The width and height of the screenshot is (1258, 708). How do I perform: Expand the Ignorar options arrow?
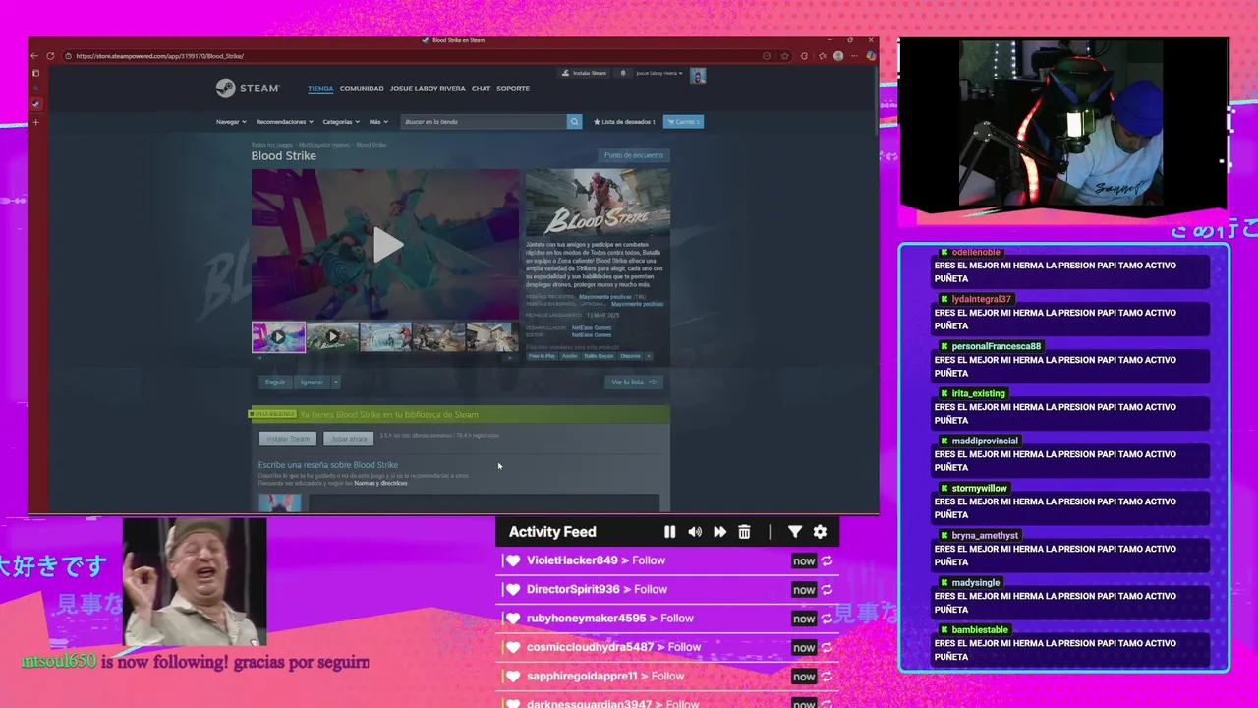pos(335,382)
